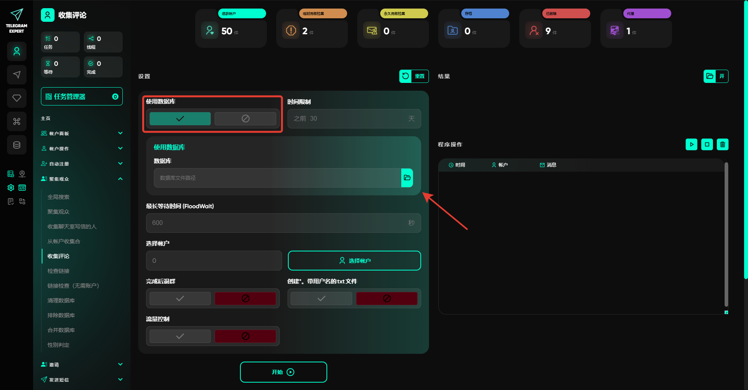This screenshot has width=748, height=390.
Task: Click the paper plane icon in left sidebar
Action: pyautogui.click(x=17, y=75)
